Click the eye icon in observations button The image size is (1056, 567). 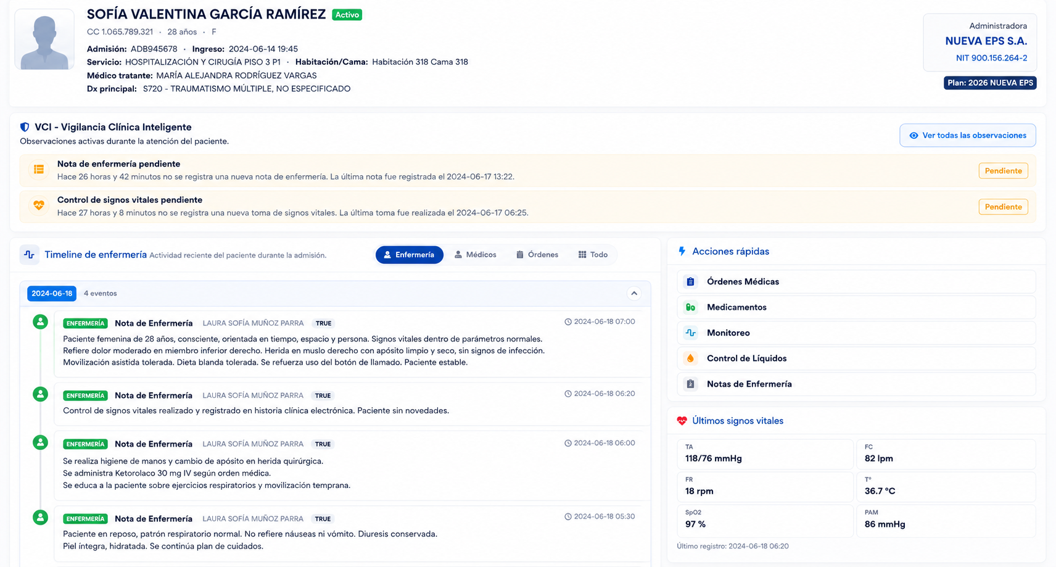[914, 136]
